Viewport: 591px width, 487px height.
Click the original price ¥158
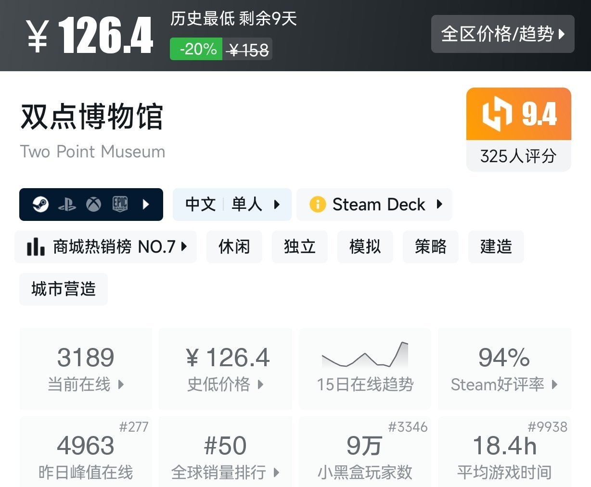pos(248,50)
